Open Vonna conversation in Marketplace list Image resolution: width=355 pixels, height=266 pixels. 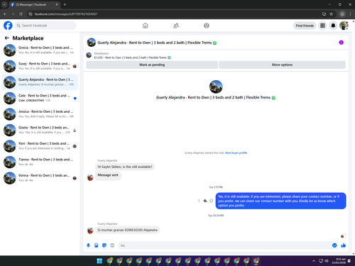coord(40,178)
